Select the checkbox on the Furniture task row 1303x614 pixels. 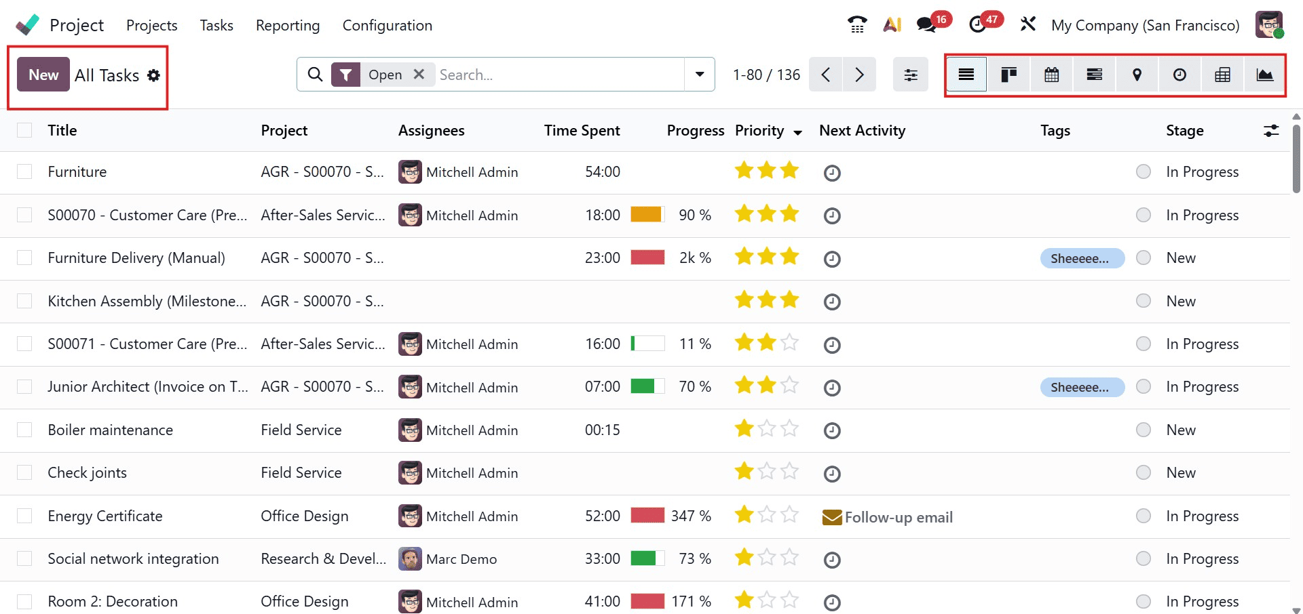(24, 171)
